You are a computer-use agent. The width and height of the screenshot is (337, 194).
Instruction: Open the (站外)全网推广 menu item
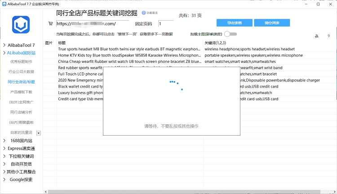(x=21, y=102)
